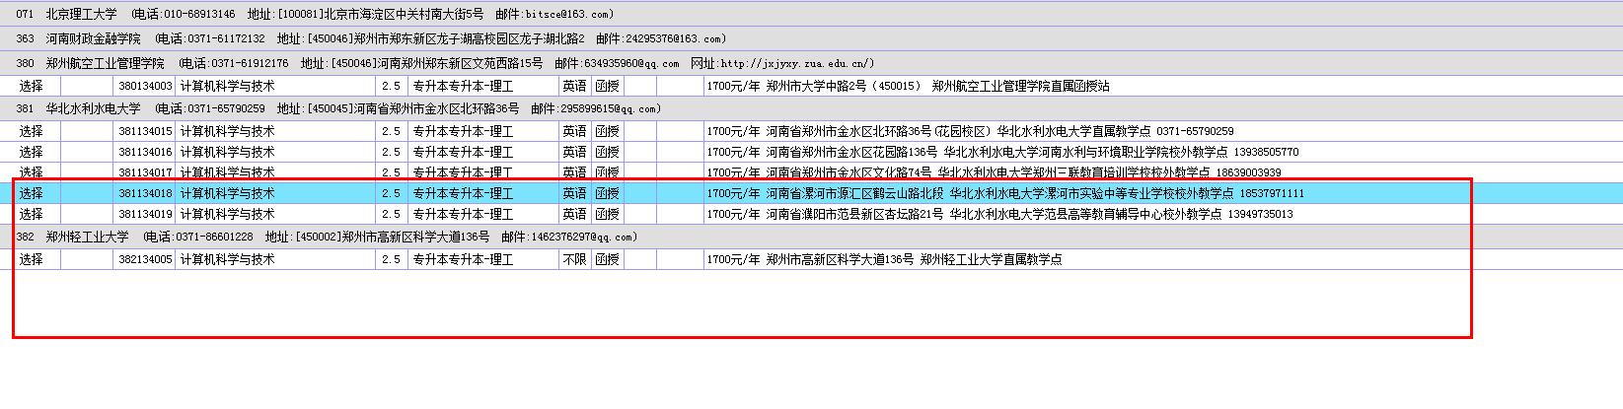Click code cell 381134018
The width and height of the screenshot is (1623, 409).
coord(145,193)
